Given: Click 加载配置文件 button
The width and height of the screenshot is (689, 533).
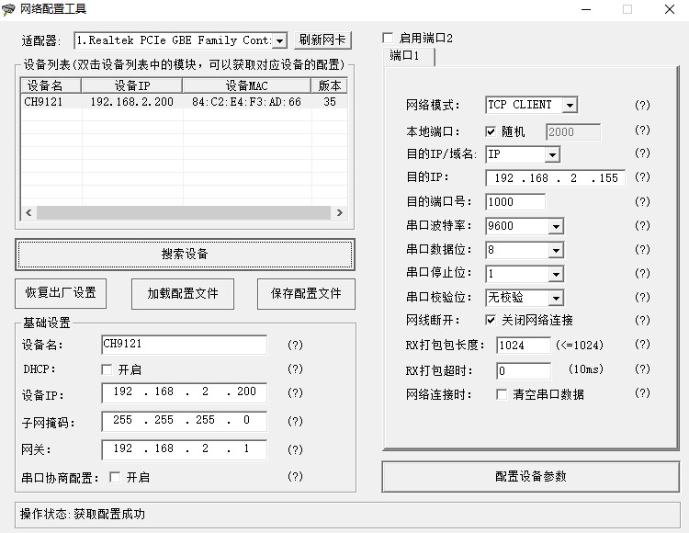Looking at the screenshot, I should [x=183, y=293].
